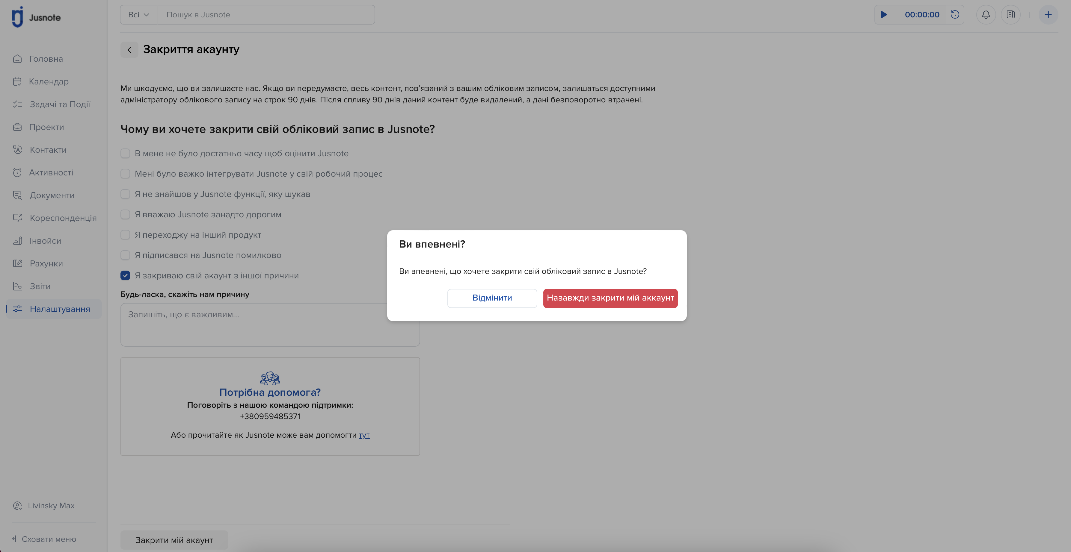Click support phone number +380959485371
Image resolution: width=1071 pixels, height=552 pixels.
270,417
